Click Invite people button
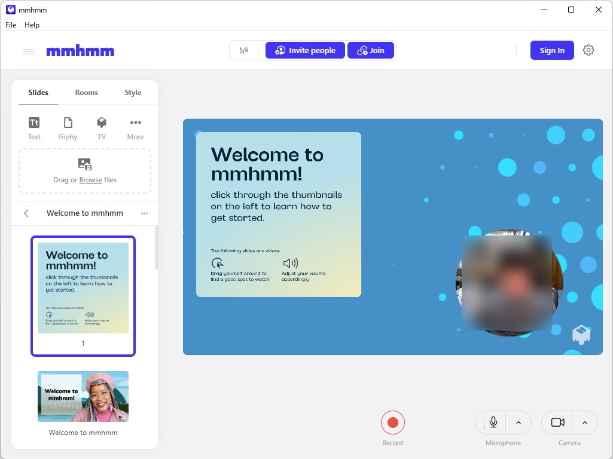Image resolution: width=613 pixels, height=459 pixels. pyautogui.click(x=306, y=50)
